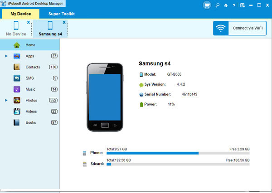The height and width of the screenshot is (193, 272).
Task: Select the Home sidebar icon
Action: click(x=17, y=45)
